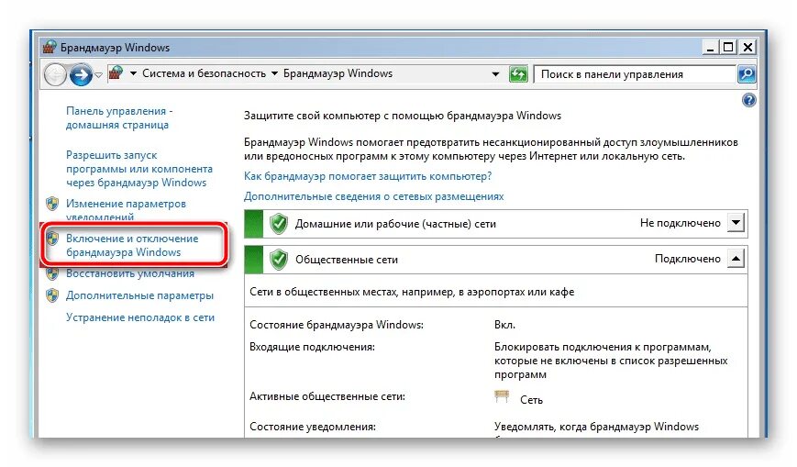Collapse Общественные сети section arrow
Image resolution: width=797 pixels, height=467 pixels.
736,259
